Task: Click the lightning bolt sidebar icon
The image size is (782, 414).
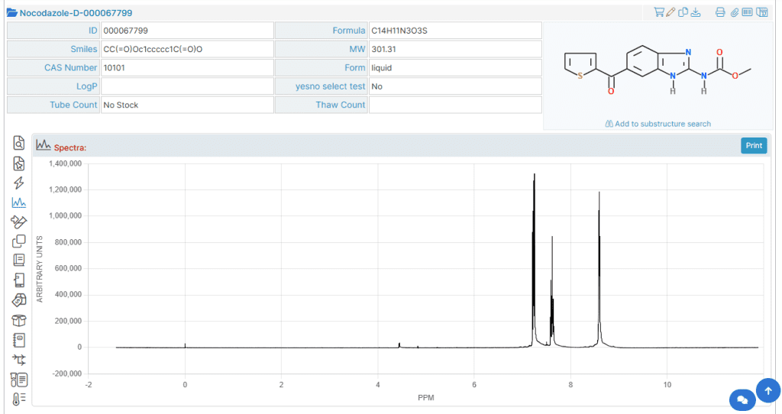Action: 19,183
